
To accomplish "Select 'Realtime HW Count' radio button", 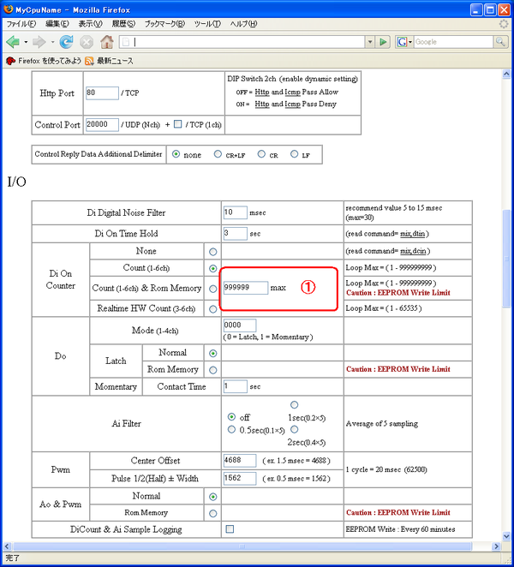I will pos(213,309).
